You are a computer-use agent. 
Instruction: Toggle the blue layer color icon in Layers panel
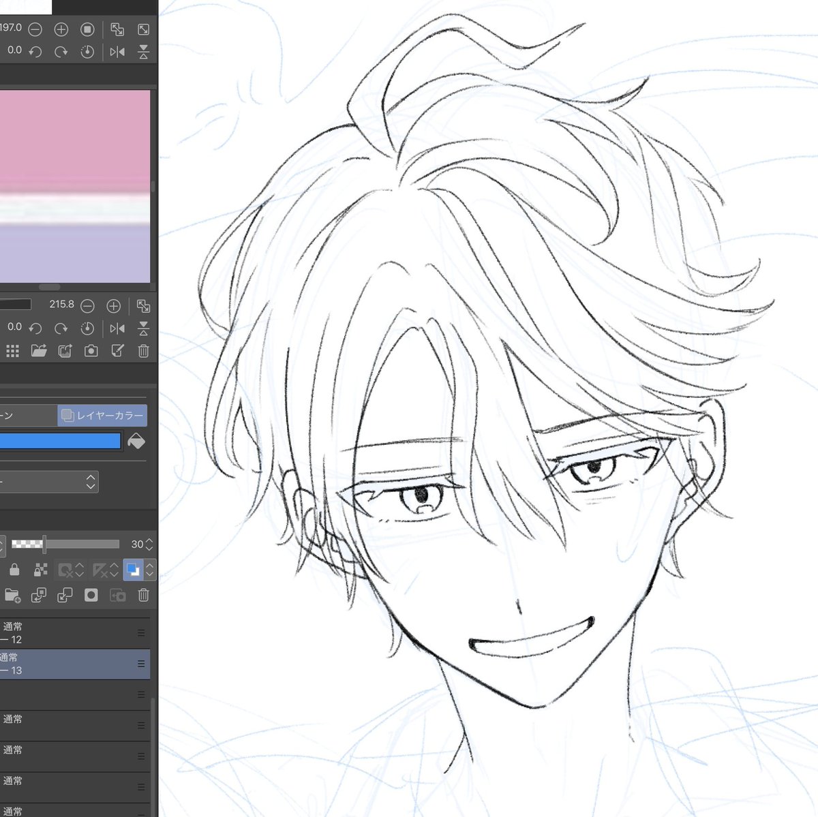pos(133,570)
